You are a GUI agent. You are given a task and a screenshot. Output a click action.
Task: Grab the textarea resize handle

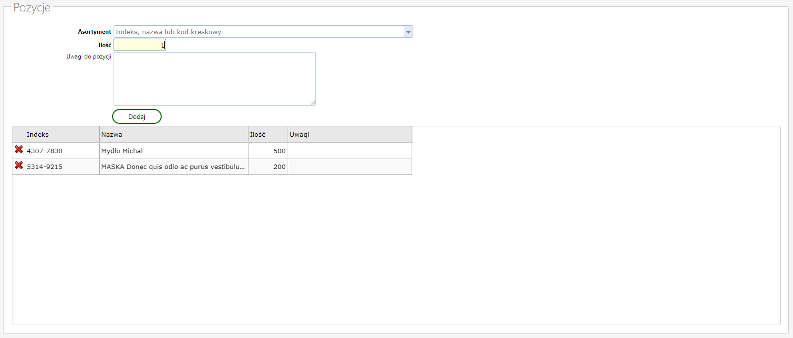(x=313, y=103)
